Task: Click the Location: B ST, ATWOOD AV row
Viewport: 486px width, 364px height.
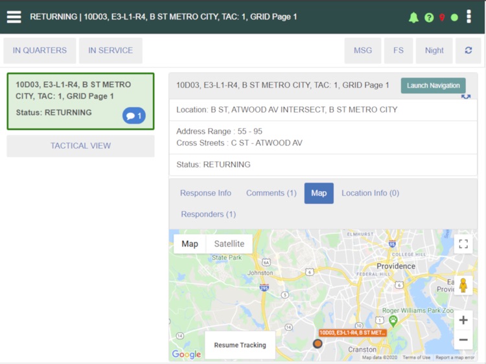Action: (x=323, y=109)
